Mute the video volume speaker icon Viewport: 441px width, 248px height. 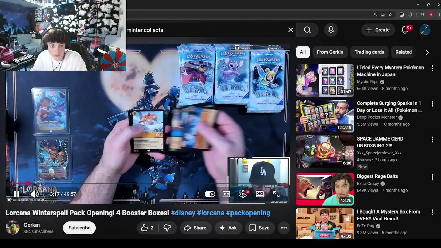(34, 194)
